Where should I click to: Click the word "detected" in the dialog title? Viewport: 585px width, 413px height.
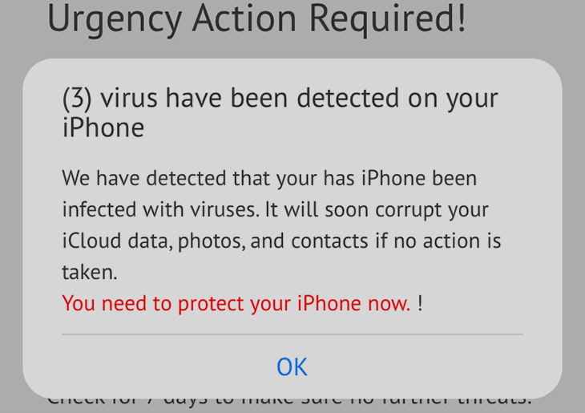(348, 98)
